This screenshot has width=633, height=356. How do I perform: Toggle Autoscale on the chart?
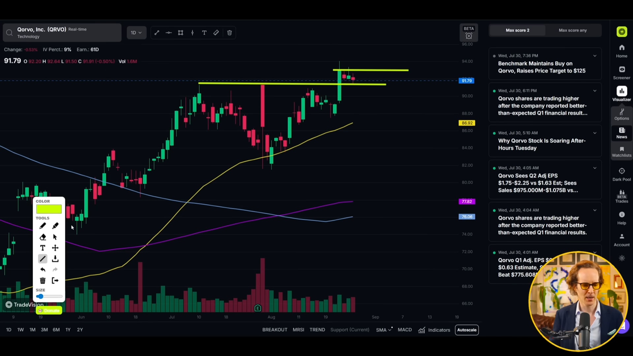tap(467, 330)
